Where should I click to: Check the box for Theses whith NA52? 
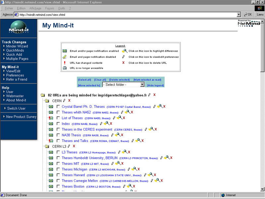[58, 112]
